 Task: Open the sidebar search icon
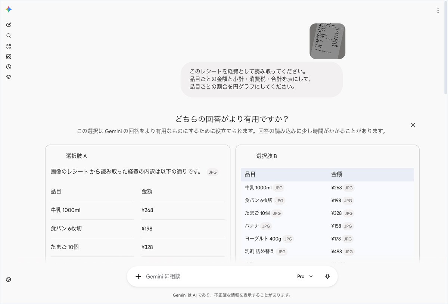[x=9, y=36]
